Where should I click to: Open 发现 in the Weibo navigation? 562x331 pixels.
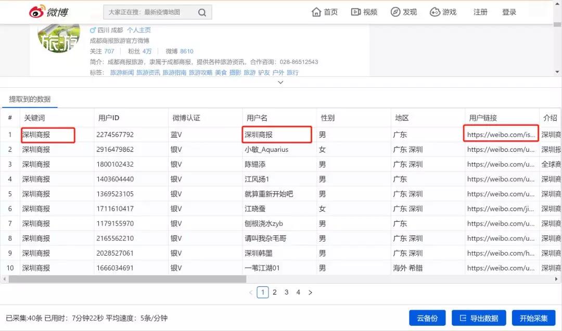(410, 12)
